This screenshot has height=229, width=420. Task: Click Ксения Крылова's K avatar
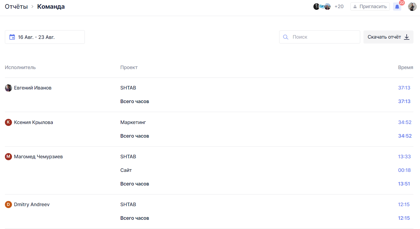(x=8, y=122)
